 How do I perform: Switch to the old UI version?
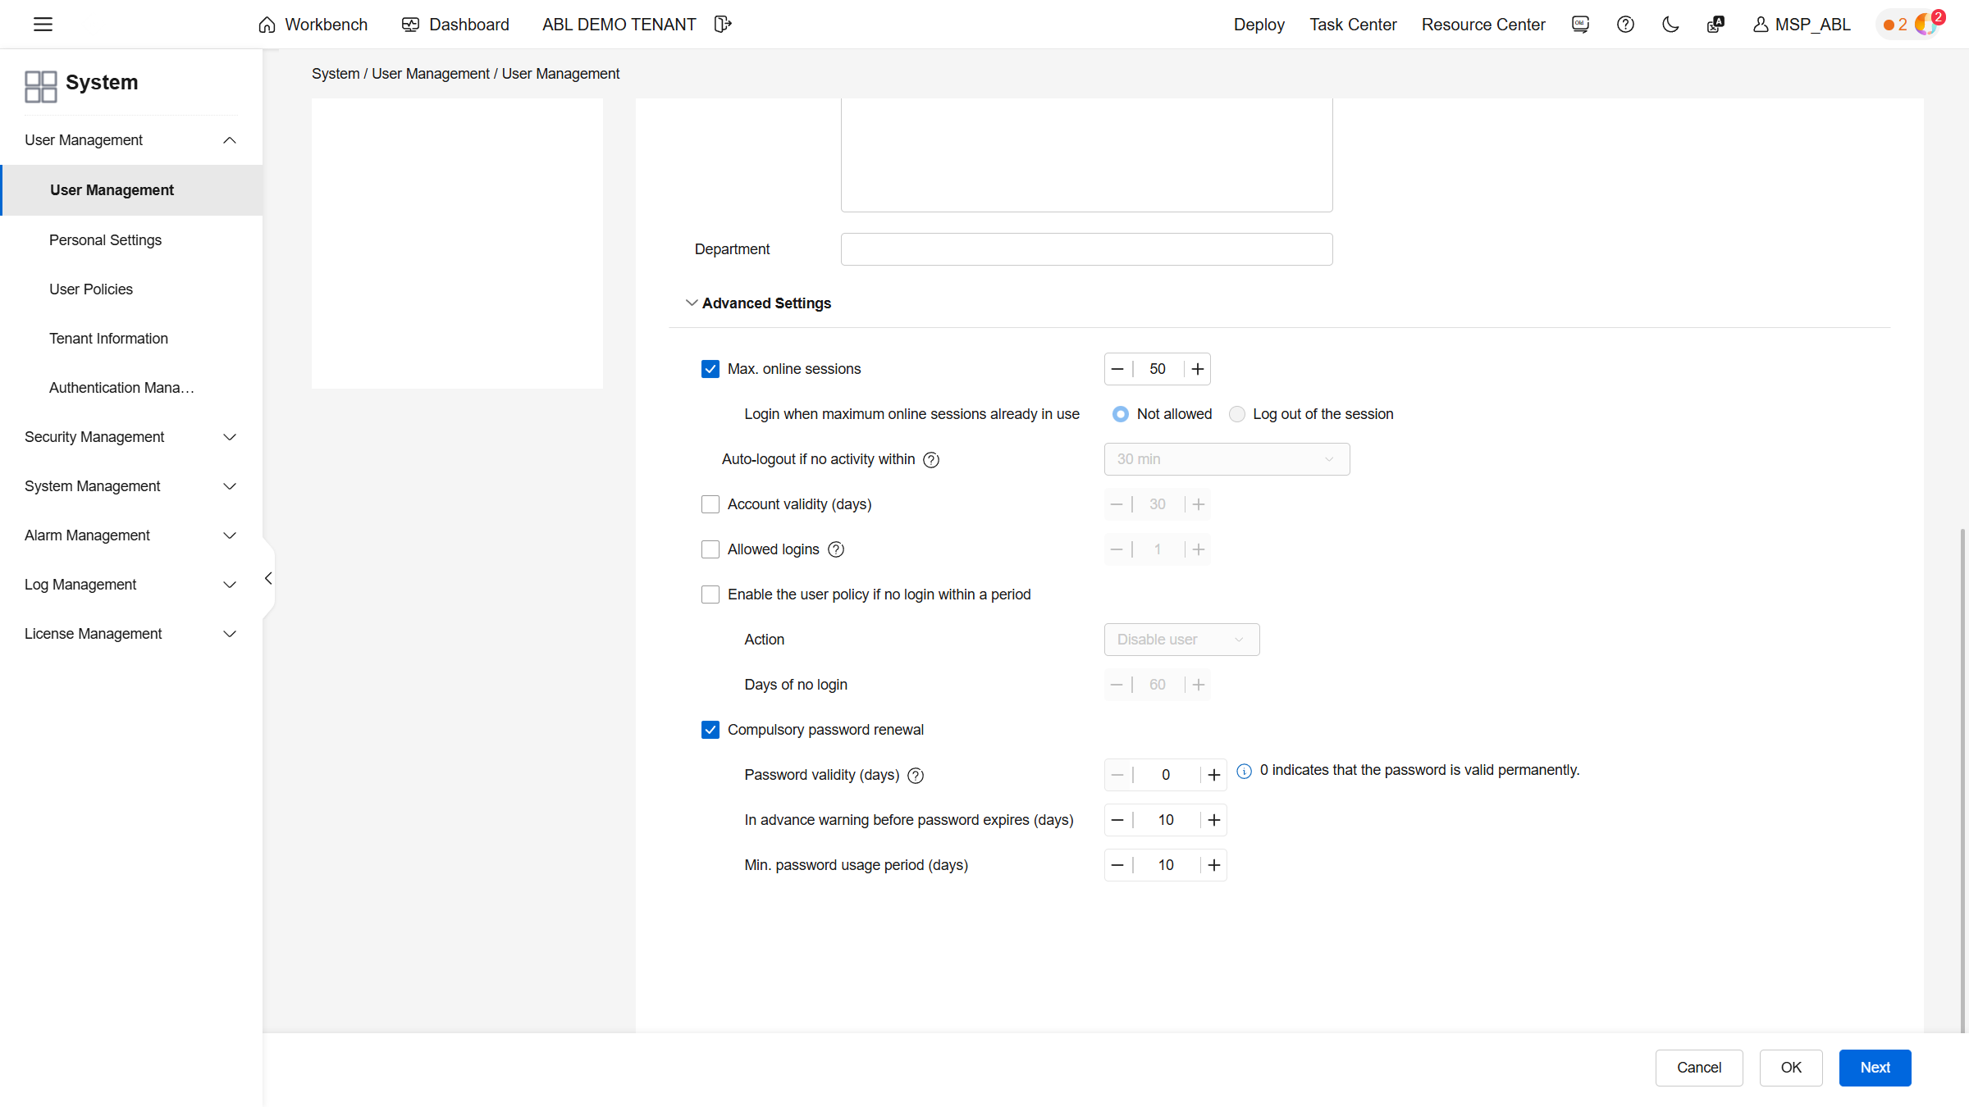(1580, 25)
